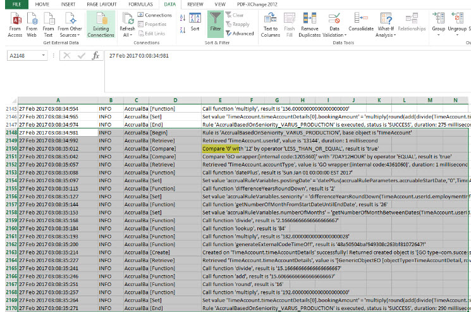
Task: Open From Other Sources dropdown
Action: 70,25
